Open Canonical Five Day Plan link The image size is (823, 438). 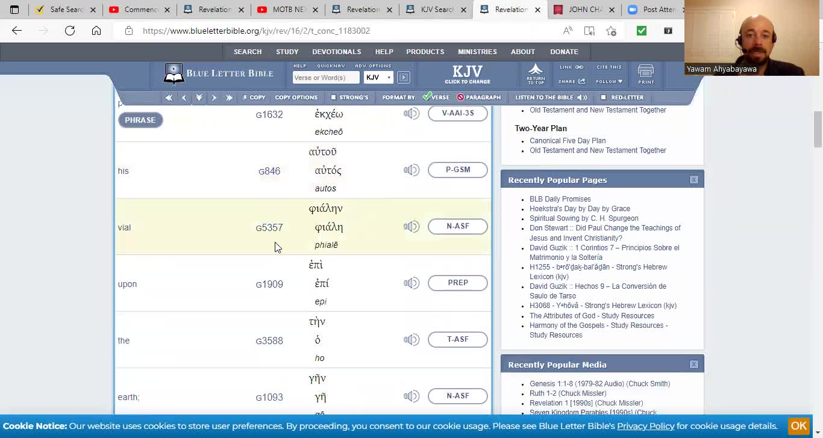pyautogui.click(x=568, y=141)
